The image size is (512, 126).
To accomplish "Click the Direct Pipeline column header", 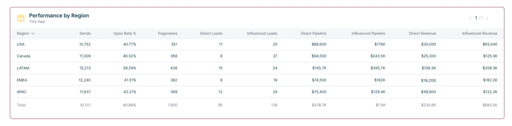I will 314,33.
